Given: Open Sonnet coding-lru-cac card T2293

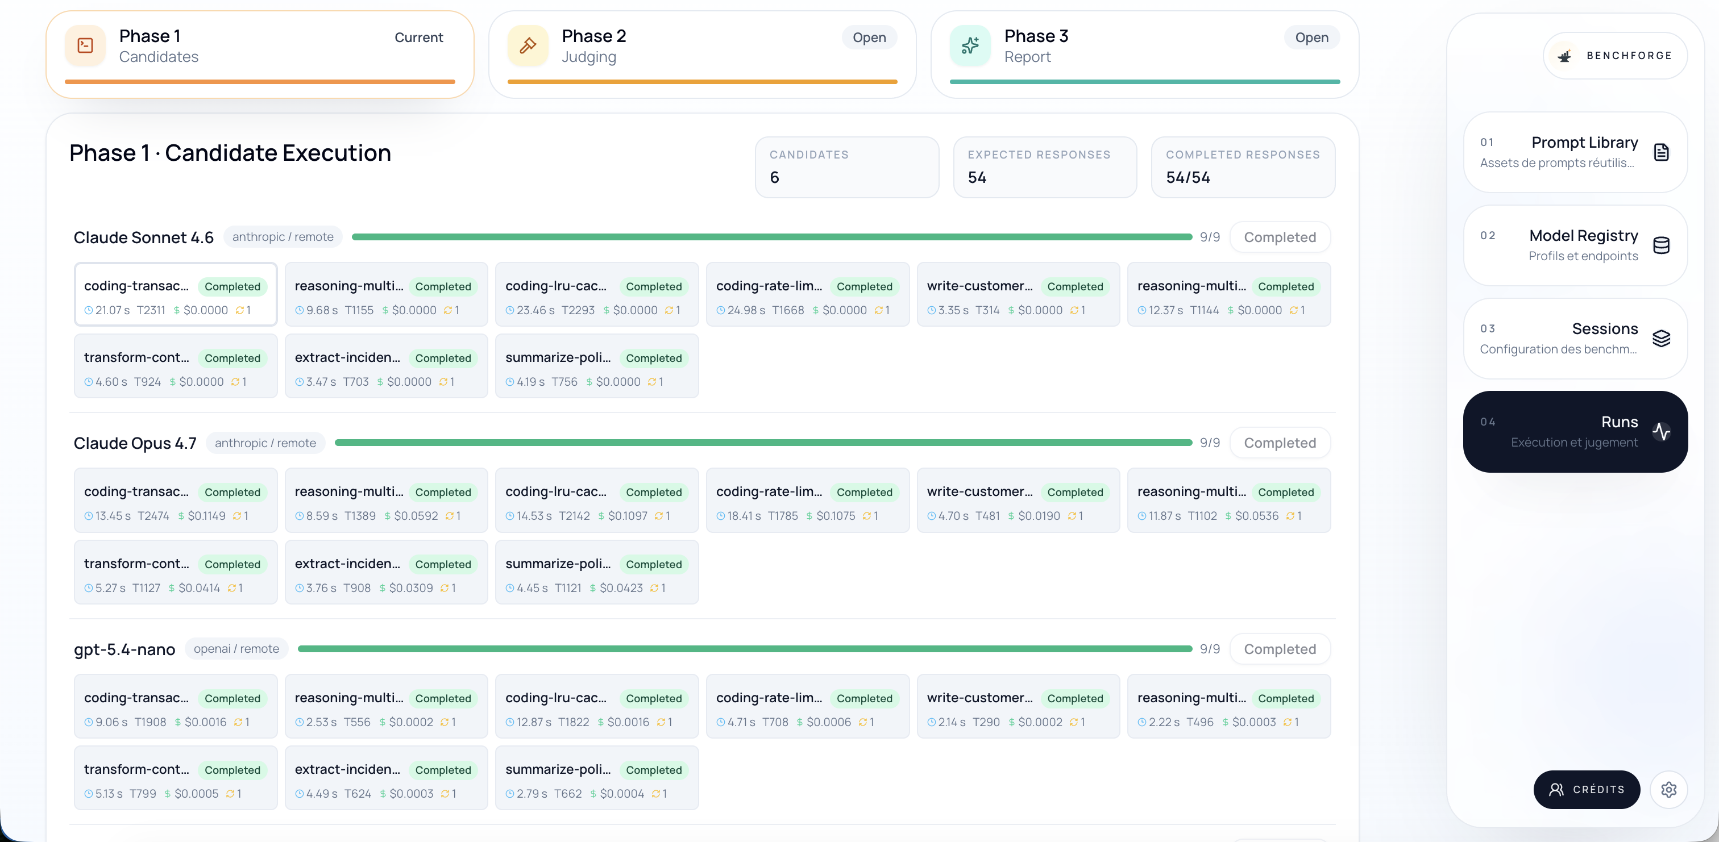Looking at the screenshot, I should [x=596, y=294].
